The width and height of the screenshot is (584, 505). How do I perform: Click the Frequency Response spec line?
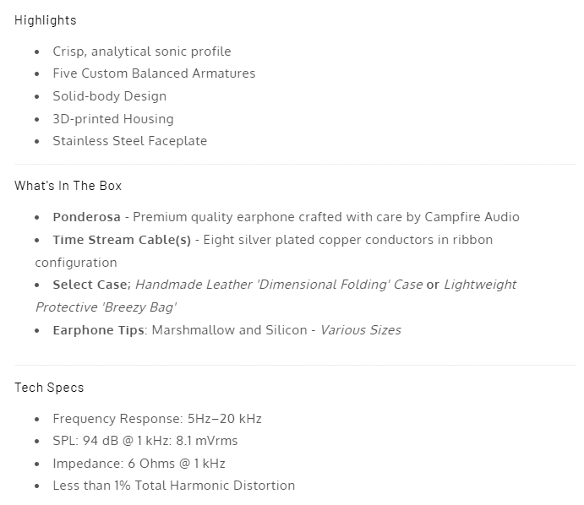coord(157,419)
